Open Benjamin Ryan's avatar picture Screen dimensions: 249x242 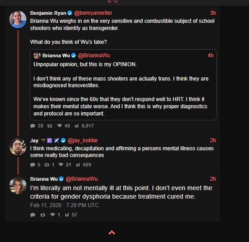coord(18,19)
